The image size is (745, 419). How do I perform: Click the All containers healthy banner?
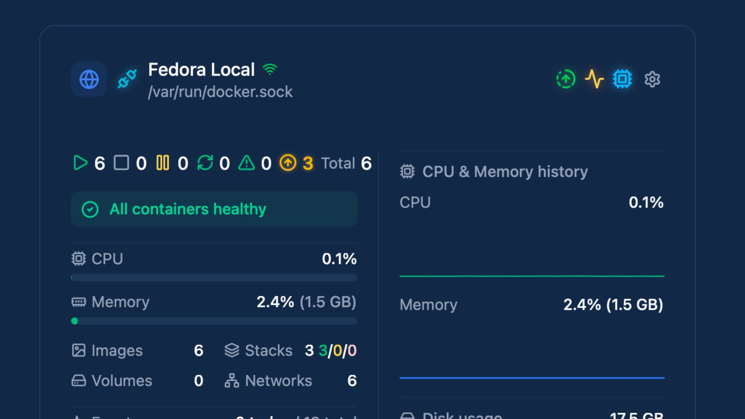(214, 209)
